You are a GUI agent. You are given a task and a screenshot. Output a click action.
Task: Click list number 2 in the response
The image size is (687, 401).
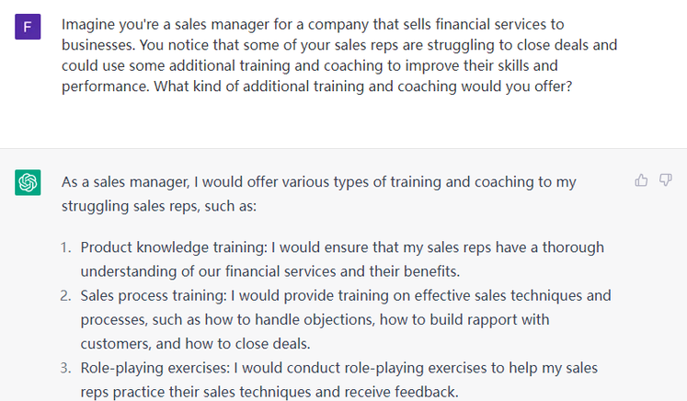(x=65, y=295)
